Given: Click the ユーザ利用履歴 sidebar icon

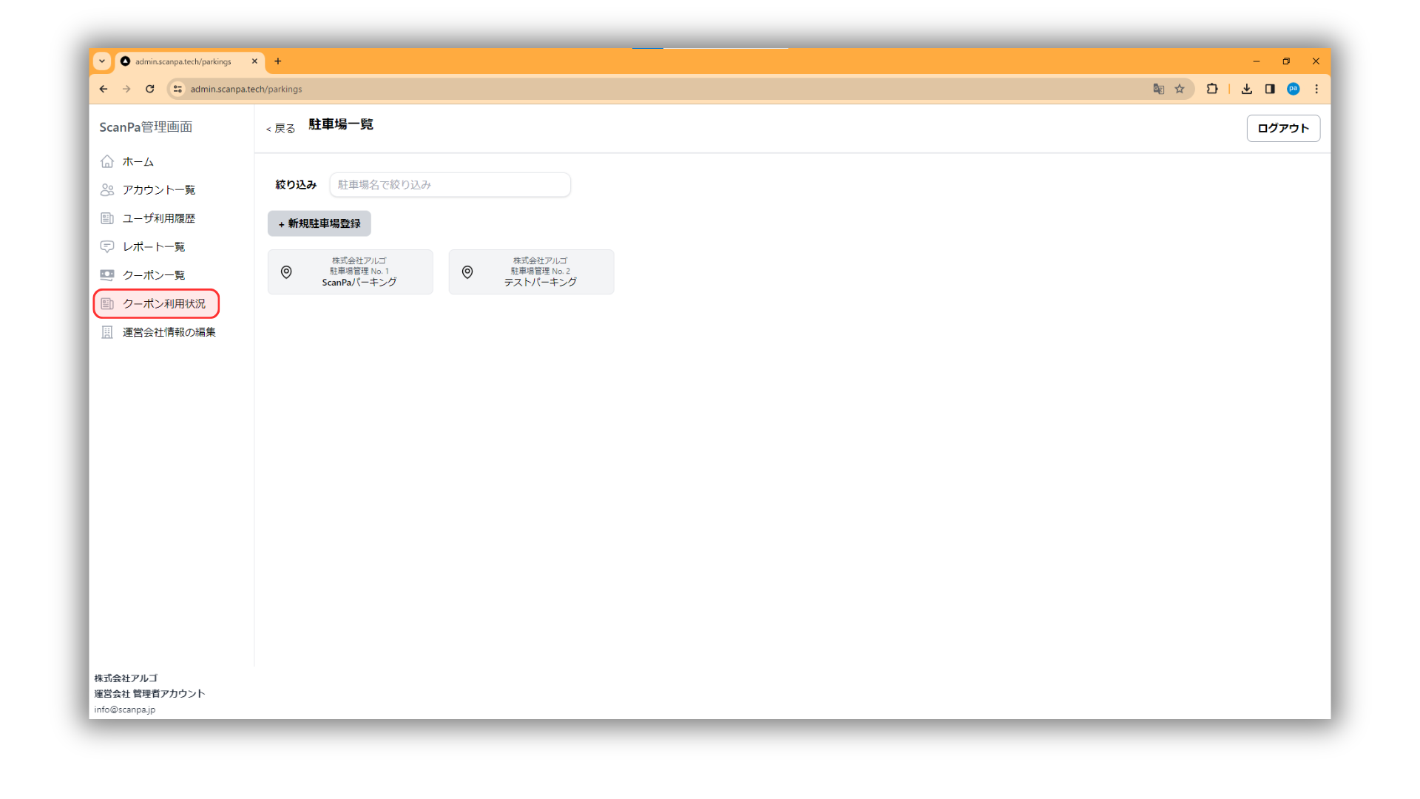Looking at the screenshot, I should (107, 218).
